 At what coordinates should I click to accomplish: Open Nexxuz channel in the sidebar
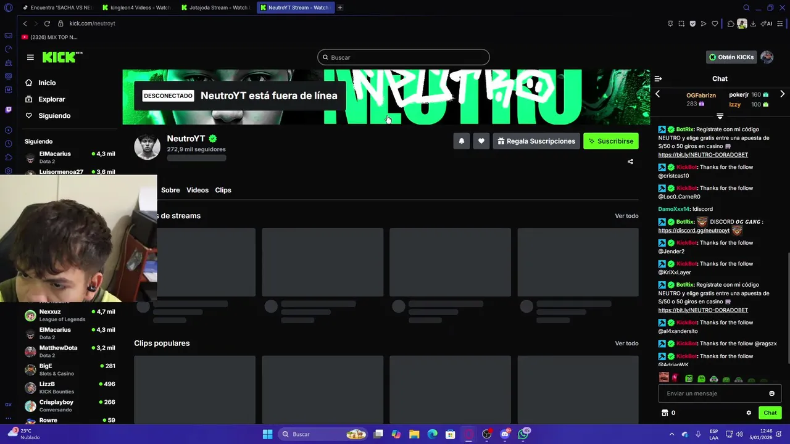[70, 315]
